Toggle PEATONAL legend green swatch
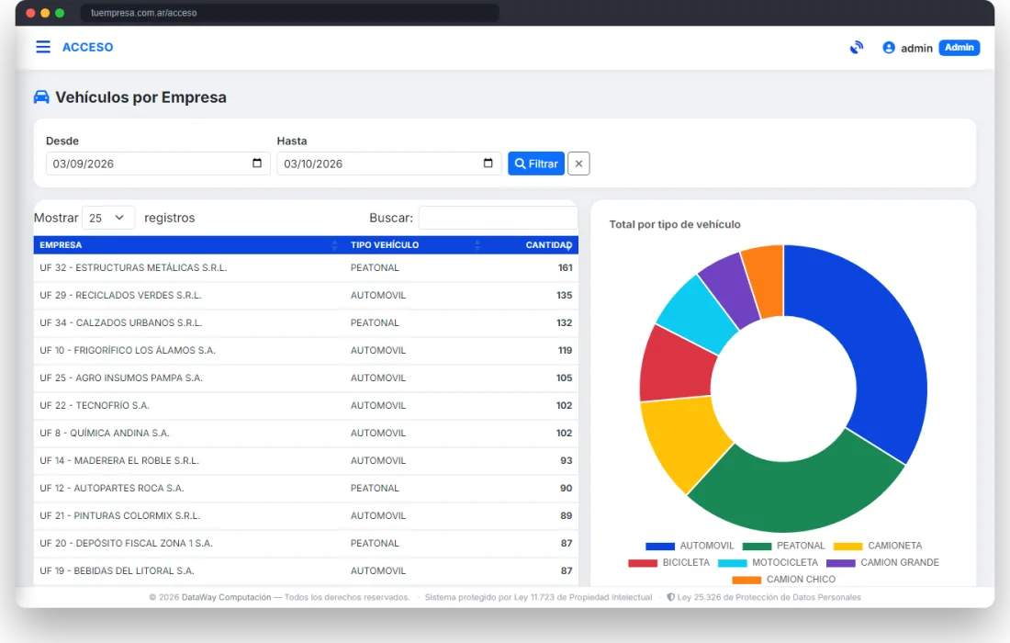Viewport: 1010px width, 643px height. pos(757,547)
